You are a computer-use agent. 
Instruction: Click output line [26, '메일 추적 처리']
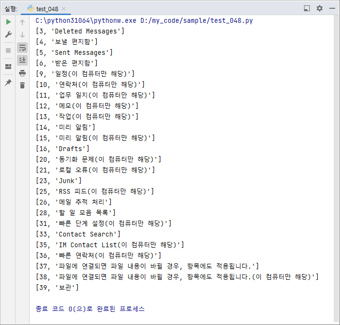(74, 202)
